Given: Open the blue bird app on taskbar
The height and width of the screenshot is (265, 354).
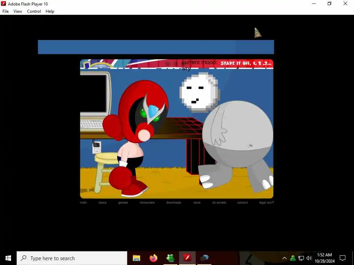Looking at the screenshot, I should click(204, 258).
